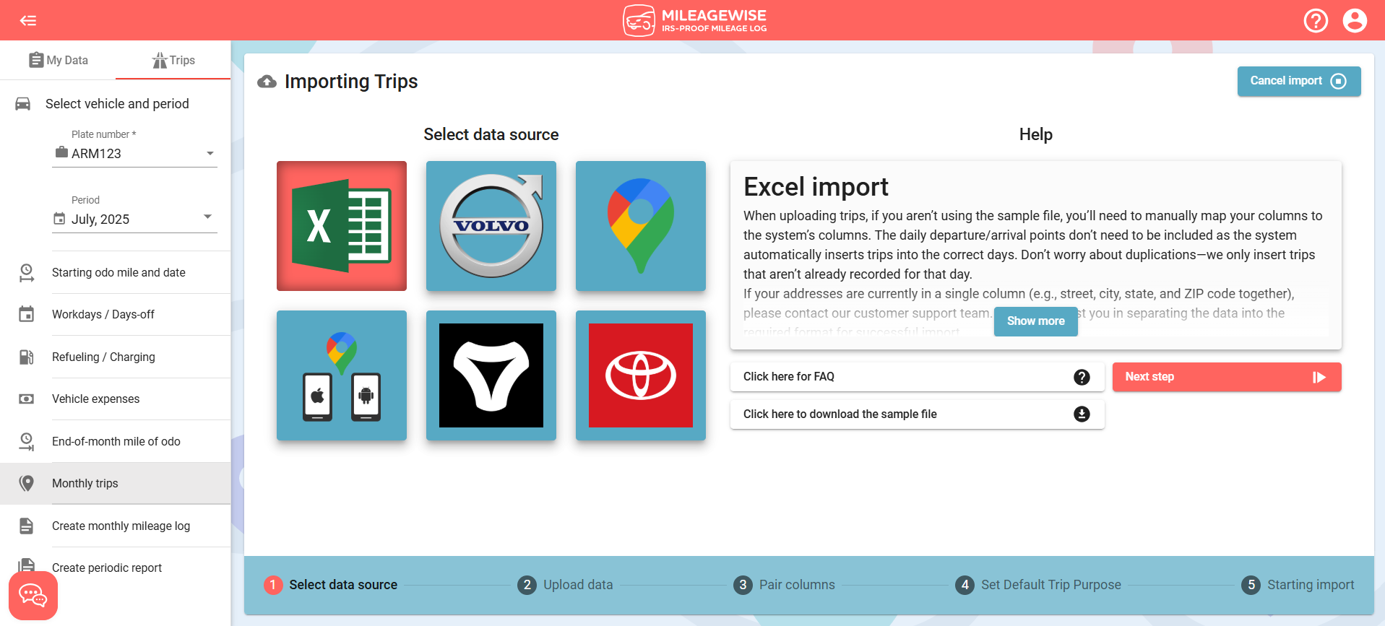Open Vehicle expenses section
This screenshot has height=626, width=1385.
[x=116, y=399]
